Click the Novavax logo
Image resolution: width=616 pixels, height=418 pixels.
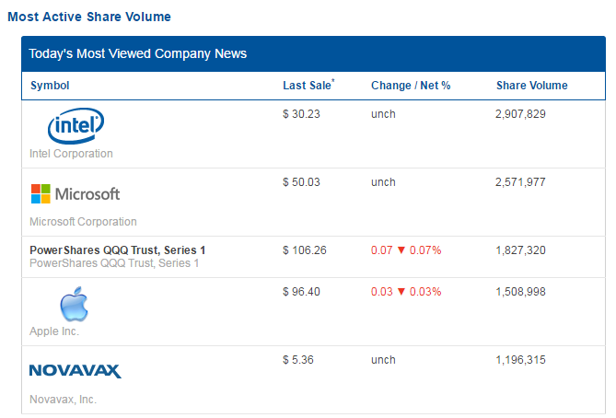tap(76, 371)
